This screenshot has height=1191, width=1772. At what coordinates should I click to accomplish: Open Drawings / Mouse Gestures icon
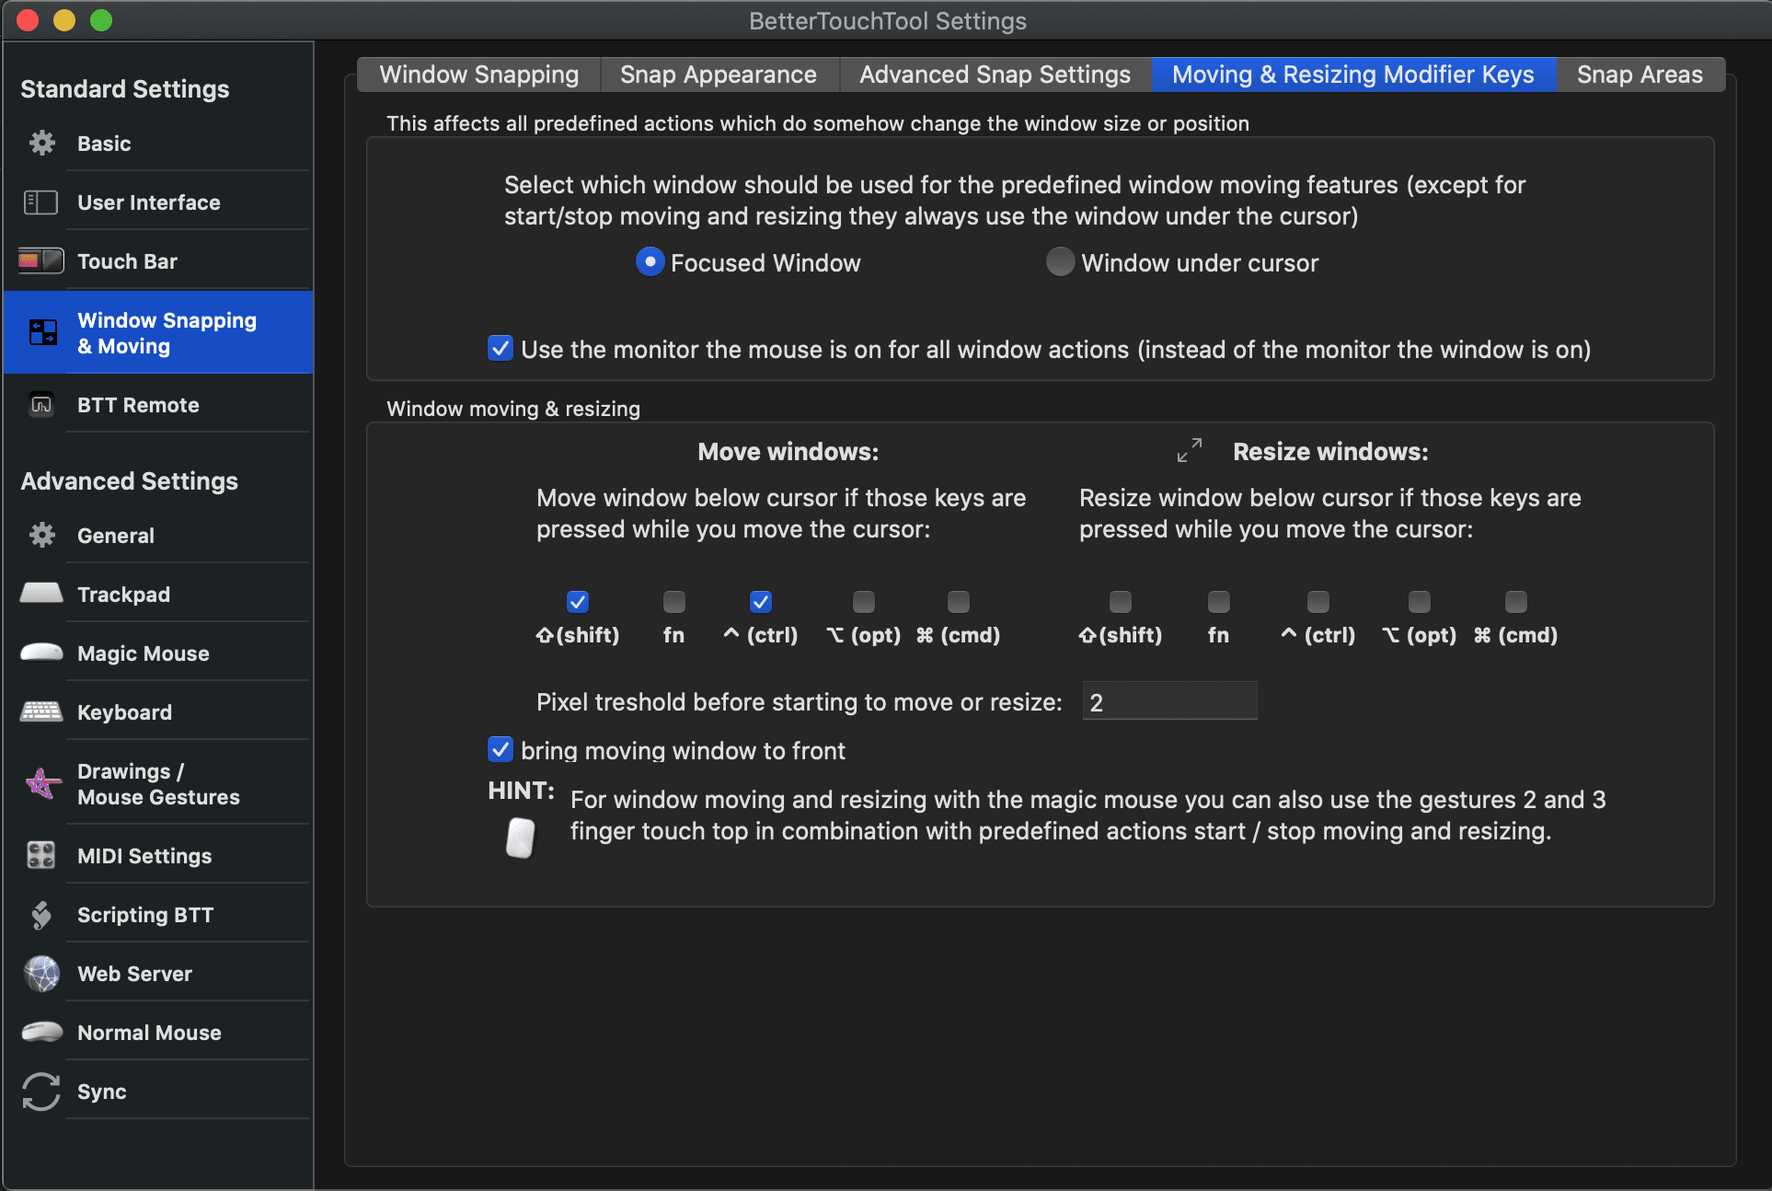42,784
